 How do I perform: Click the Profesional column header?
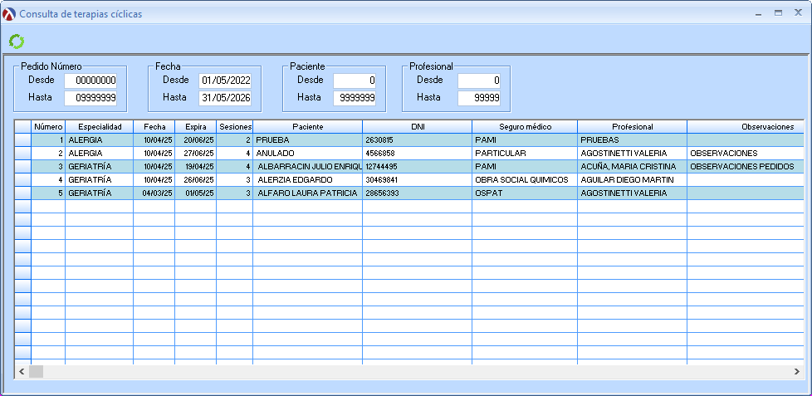tap(633, 127)
